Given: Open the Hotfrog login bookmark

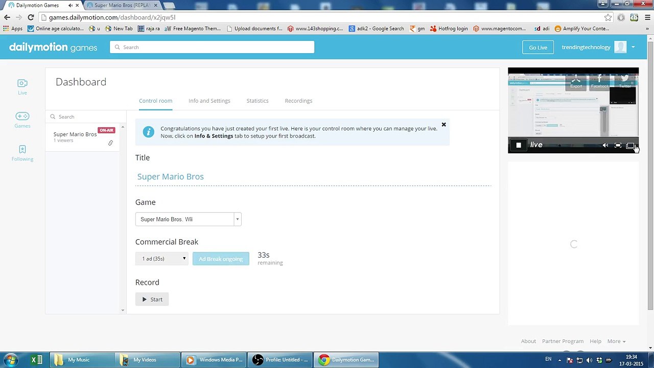Looking at the screenshot, I should pos(449,29).
